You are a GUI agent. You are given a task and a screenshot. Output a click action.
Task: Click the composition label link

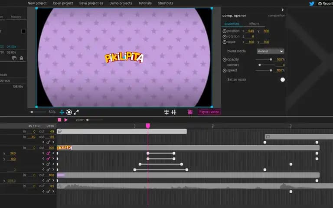[x=277, y=16]
